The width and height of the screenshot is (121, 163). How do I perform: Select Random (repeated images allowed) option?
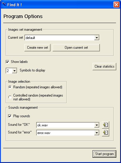pyautogui.click(x=10, y=87)
